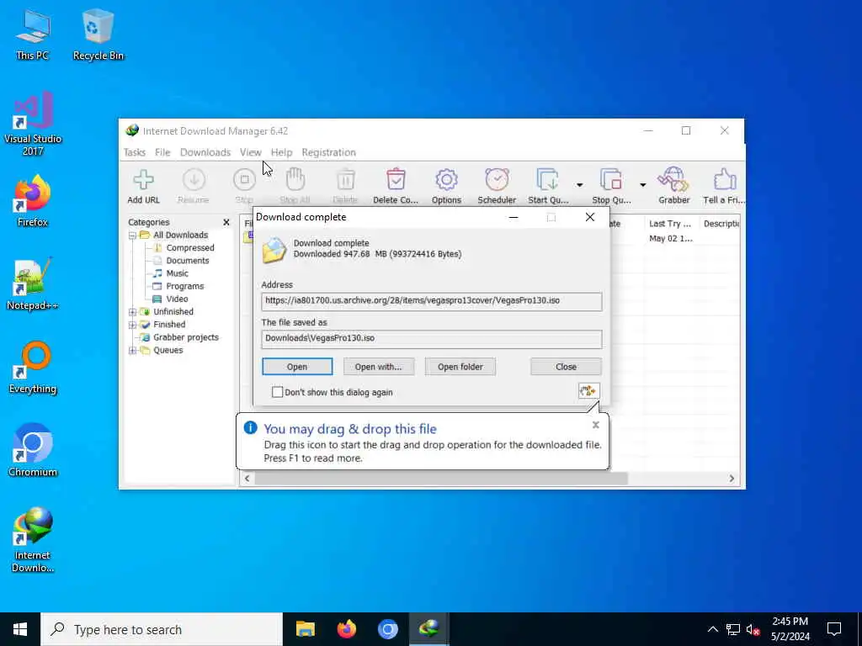Screen dimensions: 862x646
Task: Collapse the All Downloads tree node
Action: click(132, 236)
